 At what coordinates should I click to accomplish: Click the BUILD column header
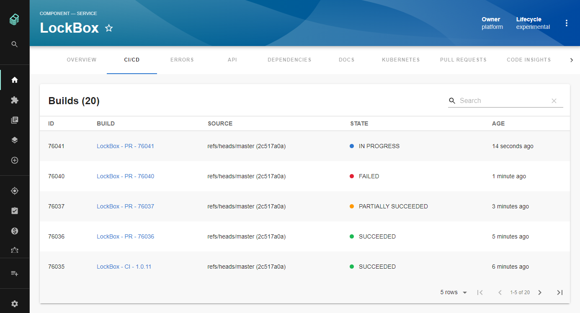click(x=106, y=123)
